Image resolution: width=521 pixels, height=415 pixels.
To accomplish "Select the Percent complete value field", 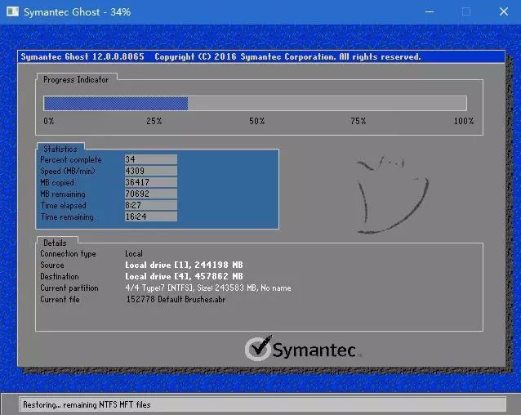I will tap(150, 160).
